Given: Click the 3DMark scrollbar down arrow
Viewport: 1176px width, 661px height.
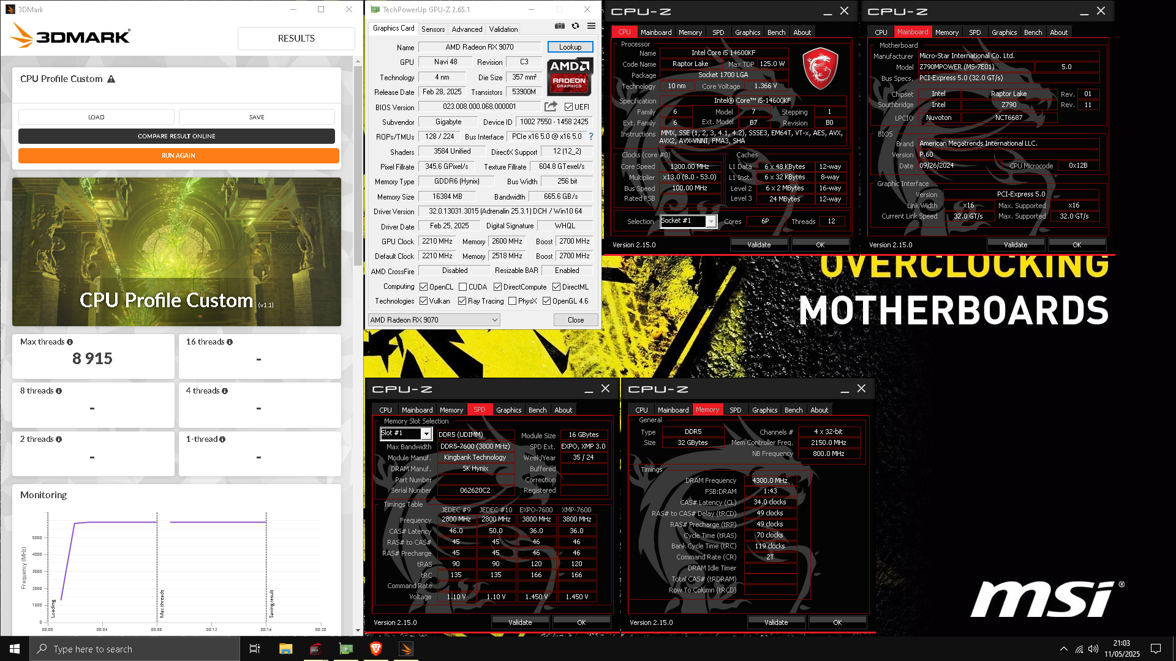Looking at the screenshot, I should [x=358, y=630].
